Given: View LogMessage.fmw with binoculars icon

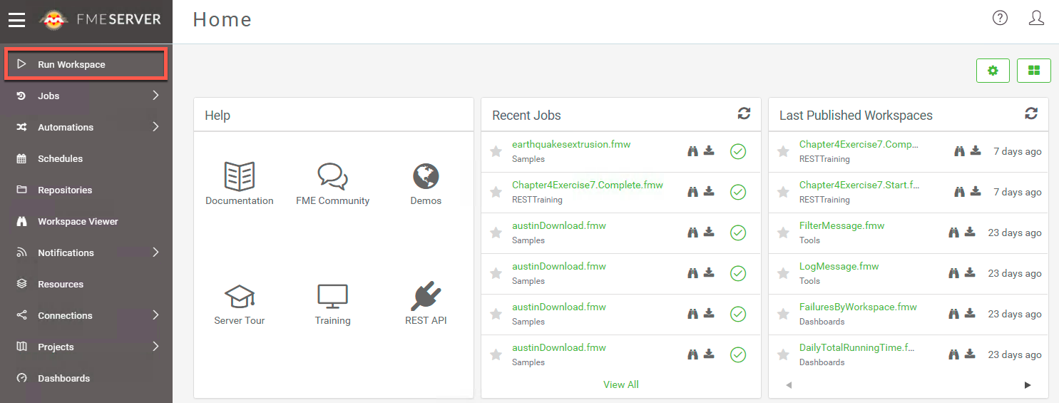Looking at the screenshot, I should (953, 272).
